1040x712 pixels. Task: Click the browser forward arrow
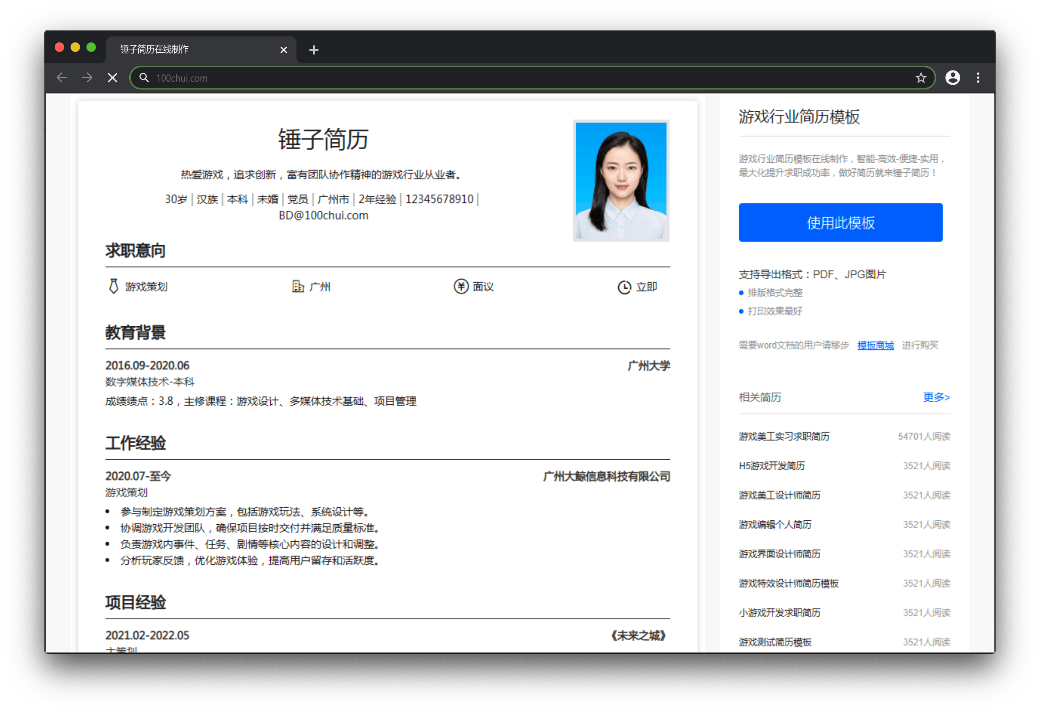click(87, 78)
